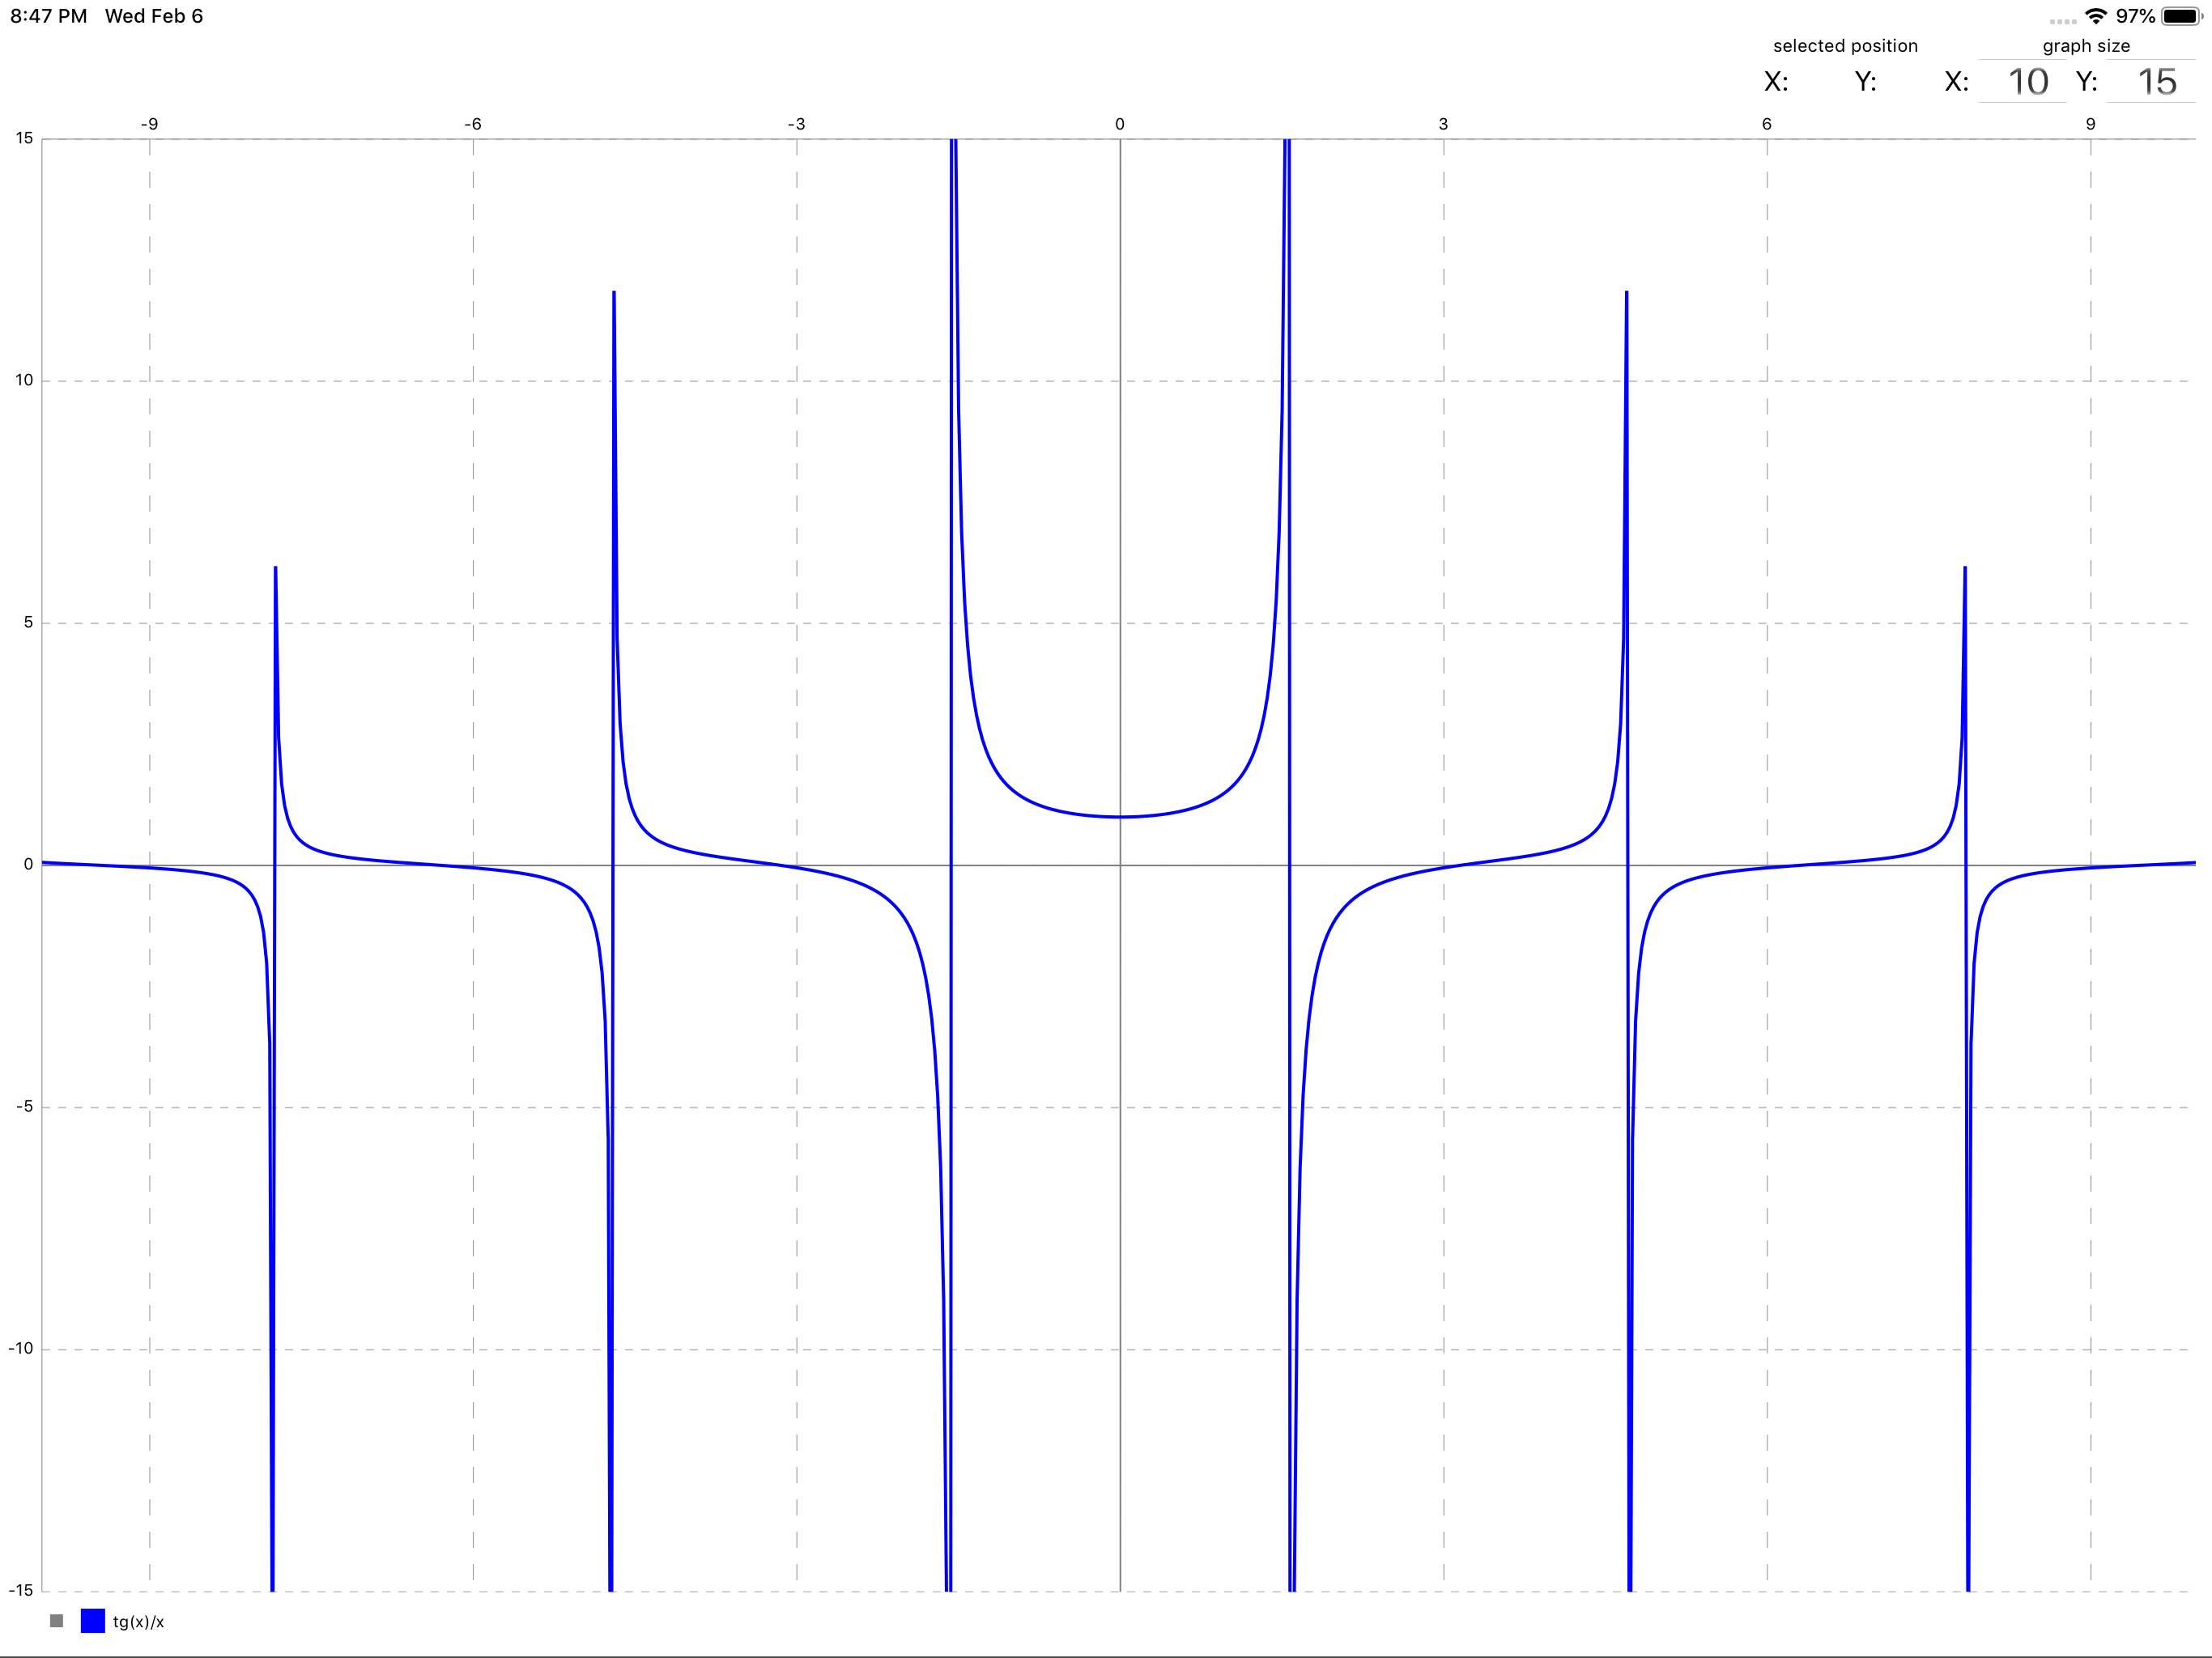Tap the 8:47 PM clock

(49, 16)
